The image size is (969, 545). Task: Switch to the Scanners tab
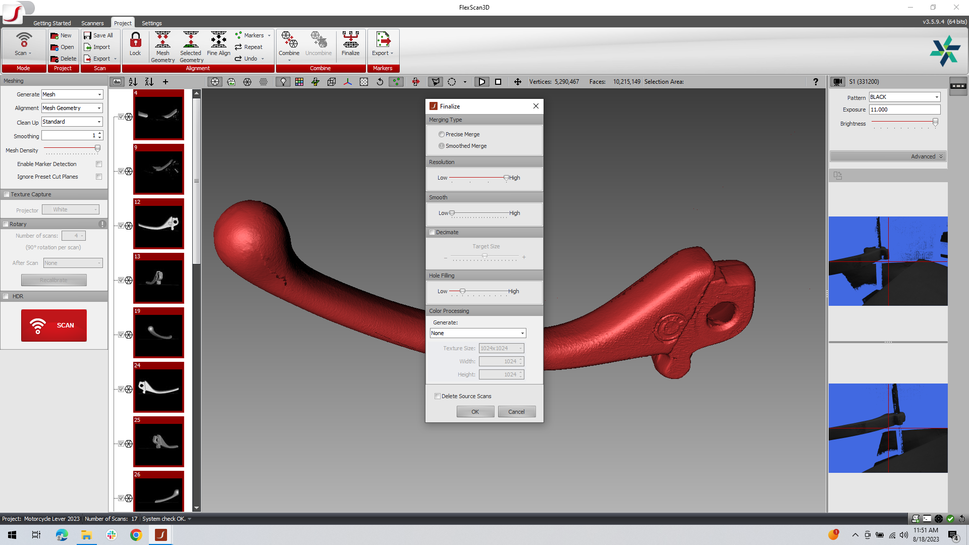[92, 23]
